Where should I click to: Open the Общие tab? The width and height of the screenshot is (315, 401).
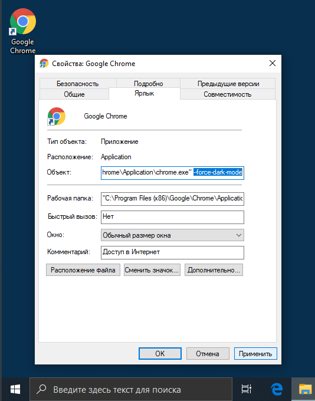click(74, 94)
